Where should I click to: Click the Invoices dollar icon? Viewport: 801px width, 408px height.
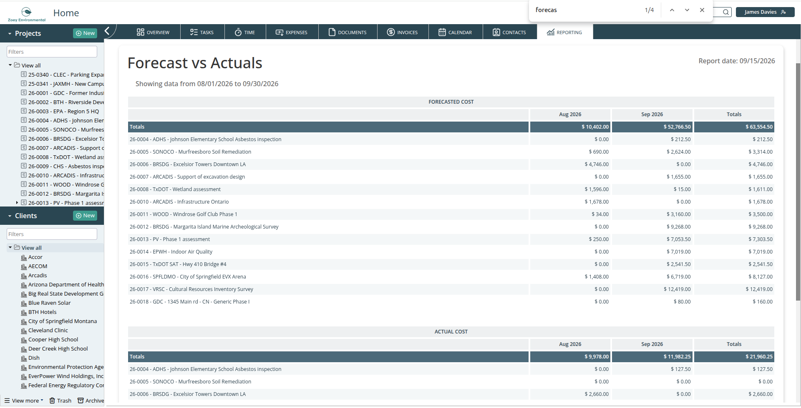390,32
